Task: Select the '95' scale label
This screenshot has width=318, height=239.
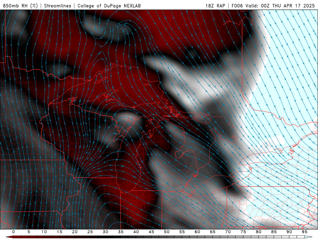Action: point(304,232)
